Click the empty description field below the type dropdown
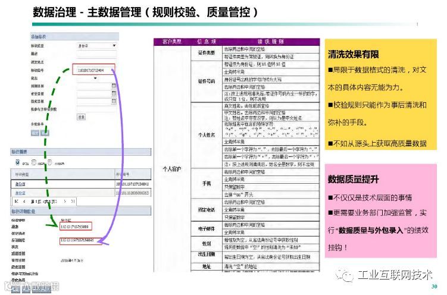This screenshot has height=295, width=447. tap(96, 54)
